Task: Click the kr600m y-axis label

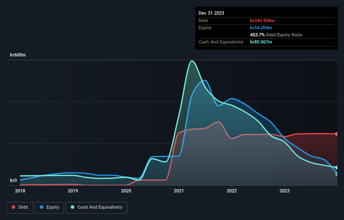Action: pos(18,55)
